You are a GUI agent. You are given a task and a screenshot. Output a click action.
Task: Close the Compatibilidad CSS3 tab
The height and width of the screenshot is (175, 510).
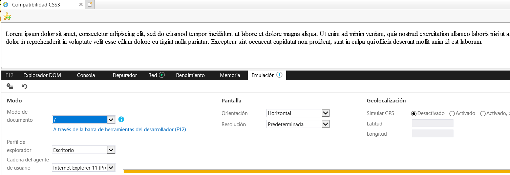click(81, 5)
